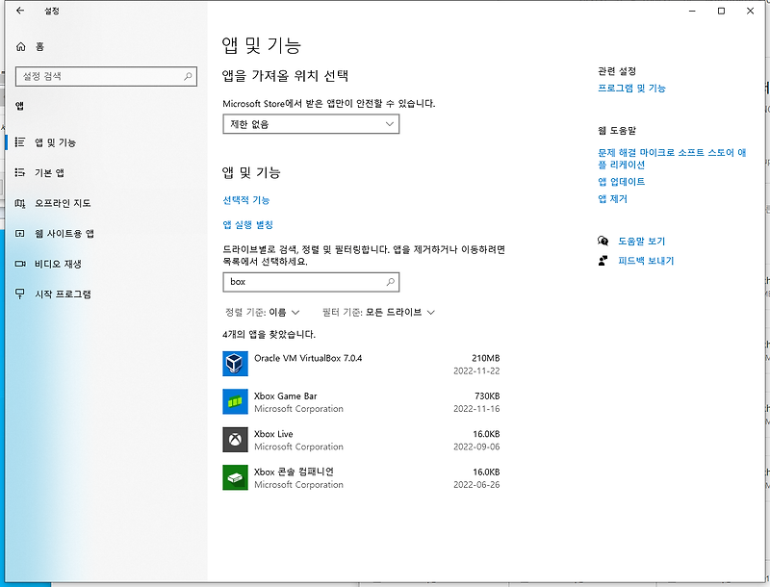Open the 앱 업데이트 help link
This screenshot has width=770, height=587.
[621, 182]
